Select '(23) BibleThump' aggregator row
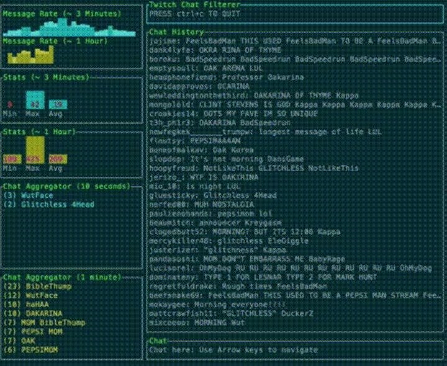The width and height of the screenshot is (447, 366). point(37,286)
